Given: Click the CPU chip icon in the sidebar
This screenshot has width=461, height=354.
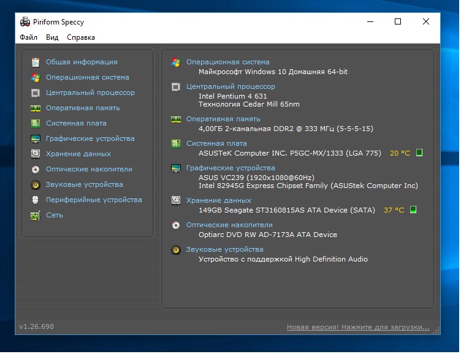Looking at the screenshot, I should tap(36, 93).
